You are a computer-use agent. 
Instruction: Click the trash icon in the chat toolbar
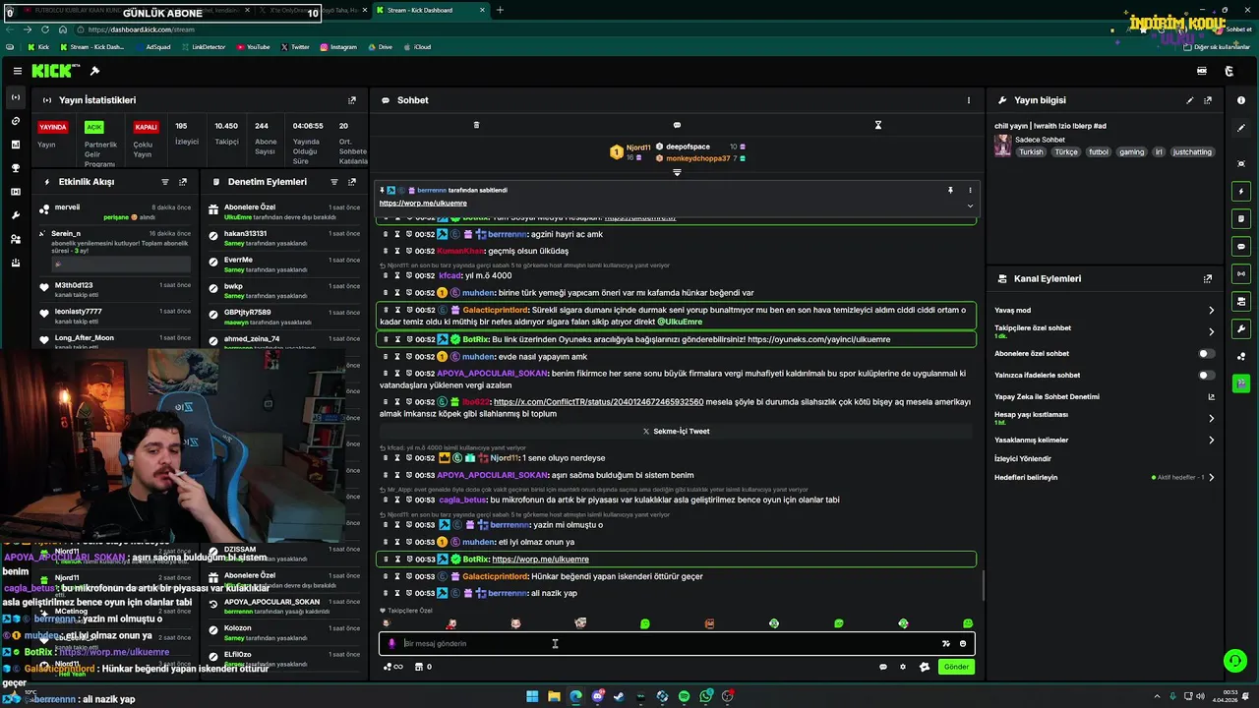[x=476, y=125]
